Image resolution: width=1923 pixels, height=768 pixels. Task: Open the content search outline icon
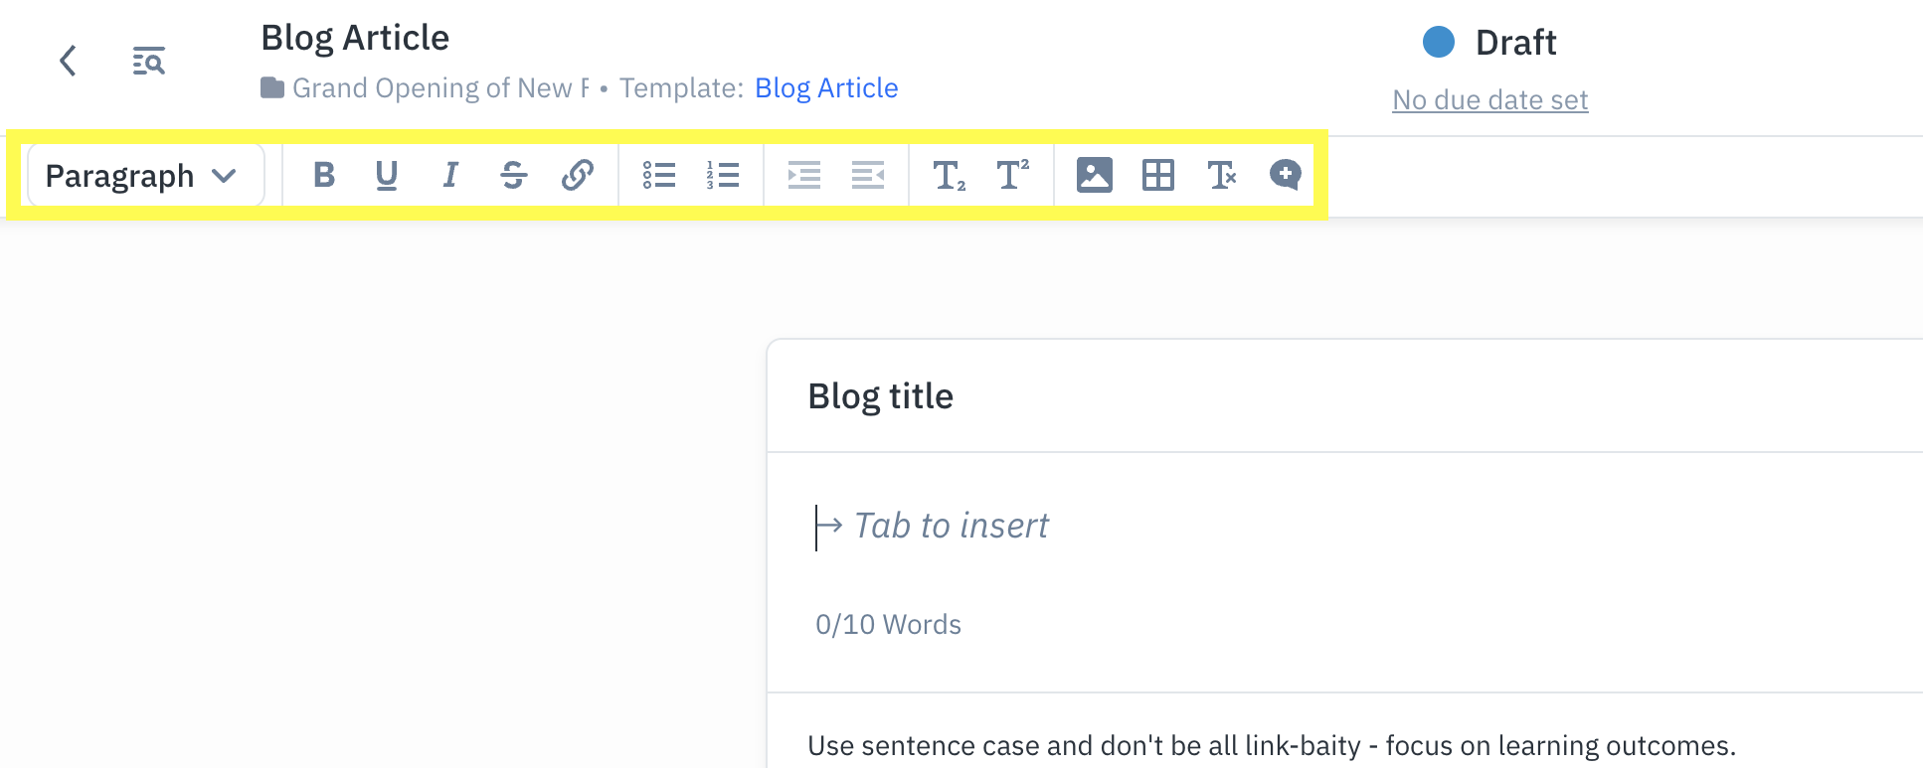pyautogui.click(x=149, y=61)
